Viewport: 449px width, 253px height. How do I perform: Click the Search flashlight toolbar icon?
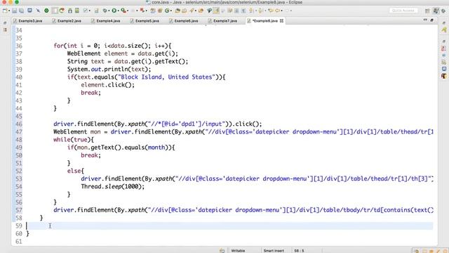pyautogui.click(x=192, y=11)
